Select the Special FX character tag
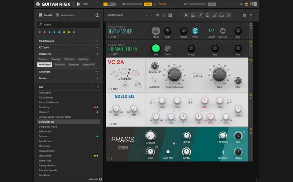This screenshot has height=182, width=293. 89,65
